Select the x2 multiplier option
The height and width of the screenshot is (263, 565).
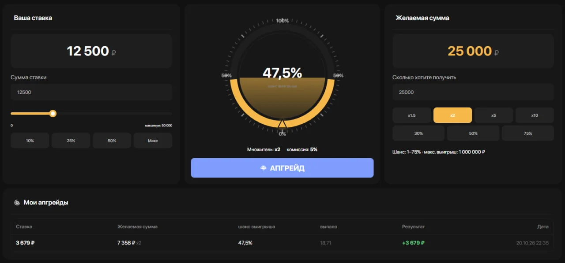click(452, 115)
